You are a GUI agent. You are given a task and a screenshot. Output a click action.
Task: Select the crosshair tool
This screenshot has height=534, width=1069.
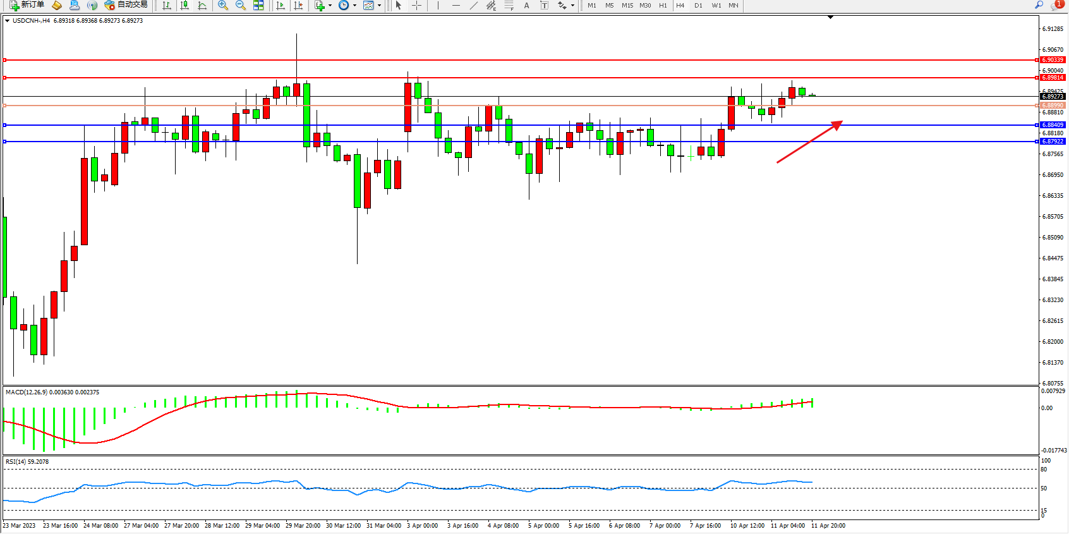[417, 5]
